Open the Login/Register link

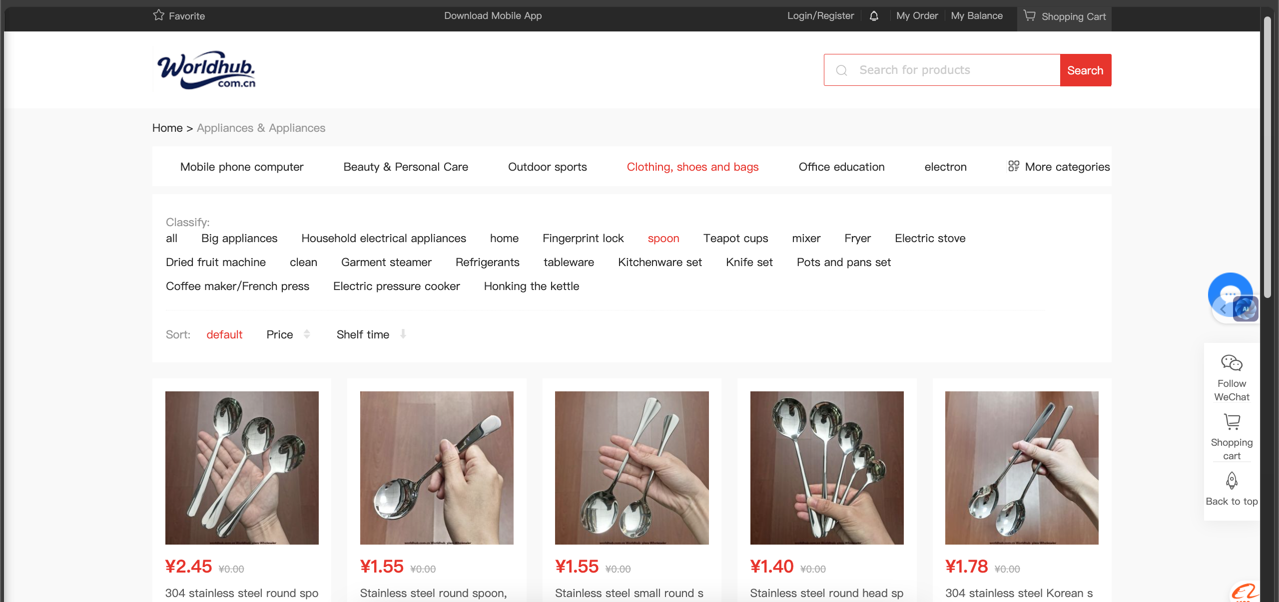[820, 15]
